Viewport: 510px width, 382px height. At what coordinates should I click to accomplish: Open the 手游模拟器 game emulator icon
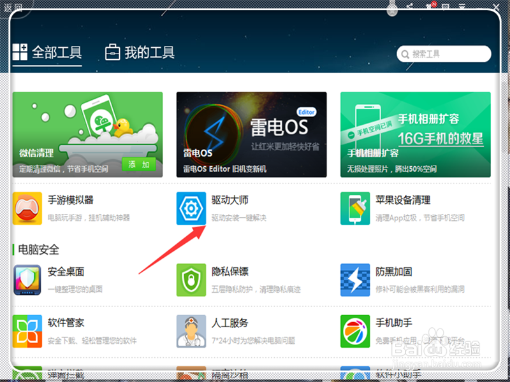click(27, 208)
